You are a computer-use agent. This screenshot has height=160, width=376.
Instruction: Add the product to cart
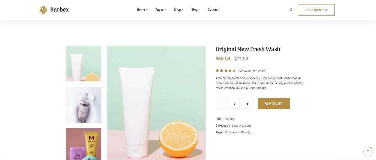[x=274, y=104]
